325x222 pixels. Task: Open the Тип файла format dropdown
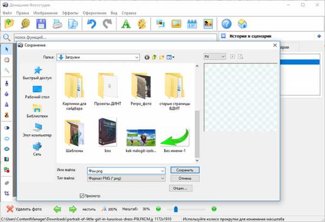162,178
